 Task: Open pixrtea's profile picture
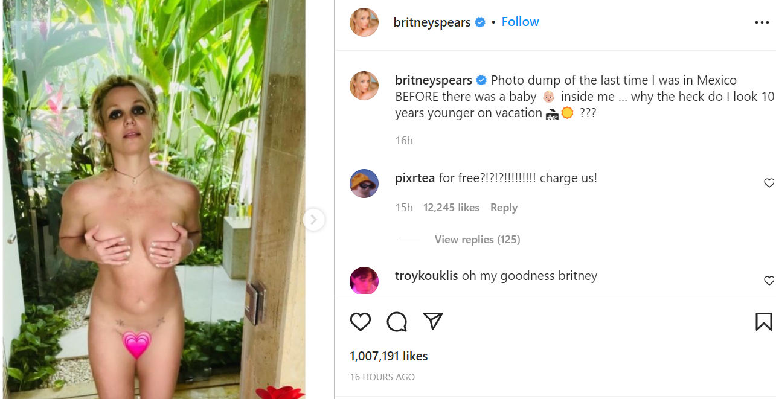click(364, 184)
